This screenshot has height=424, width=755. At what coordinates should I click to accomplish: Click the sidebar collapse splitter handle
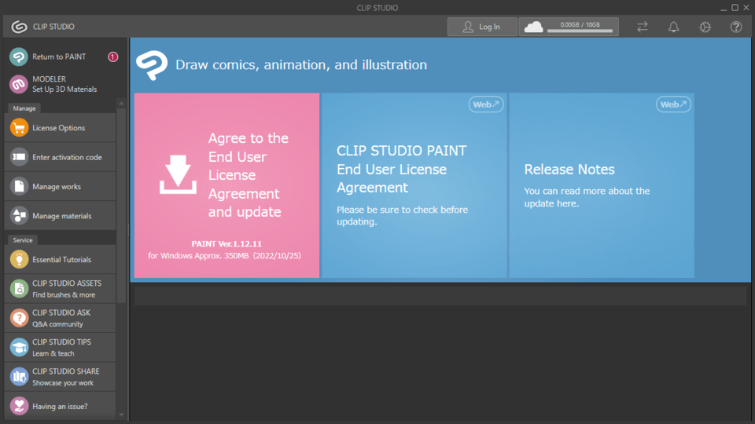point(128,229)
